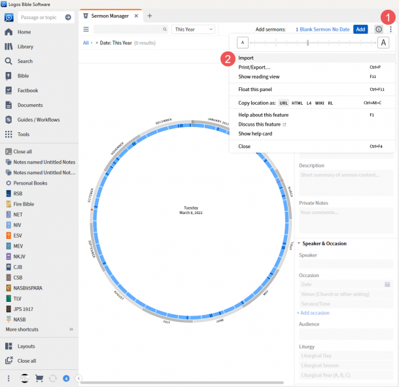Screen dimensions: 399x387
Task: Select WIKI copy location format
Action: pyautogui.click(x=319, y=103)
